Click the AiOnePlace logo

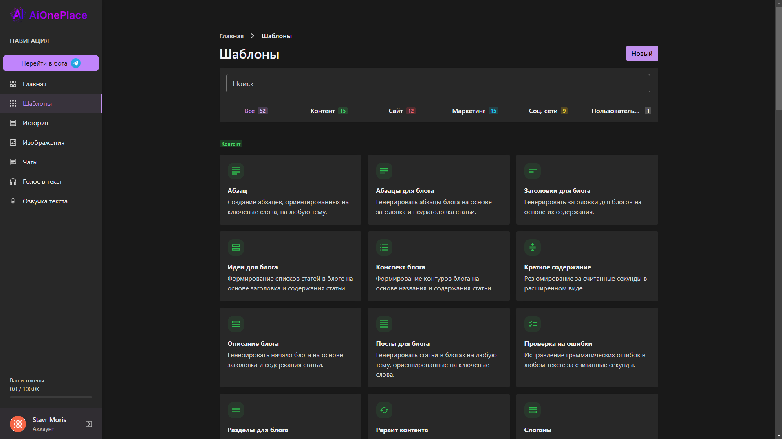(x=48, y=15)
